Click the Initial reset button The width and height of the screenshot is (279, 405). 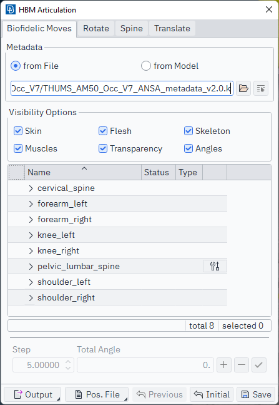(212, 394)
